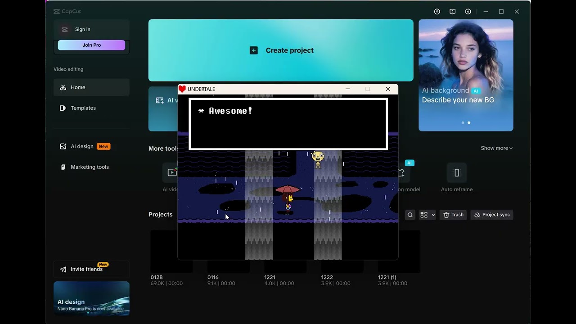
Task: Click the Marketing tools icon in sidebar
Action: coord(63,167)
